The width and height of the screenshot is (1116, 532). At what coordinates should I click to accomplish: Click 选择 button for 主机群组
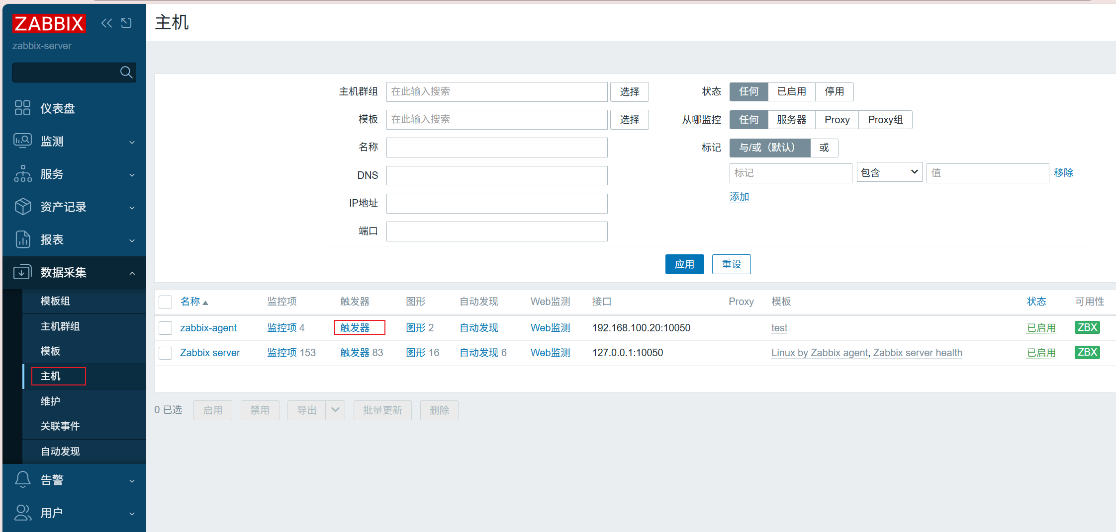630,92
